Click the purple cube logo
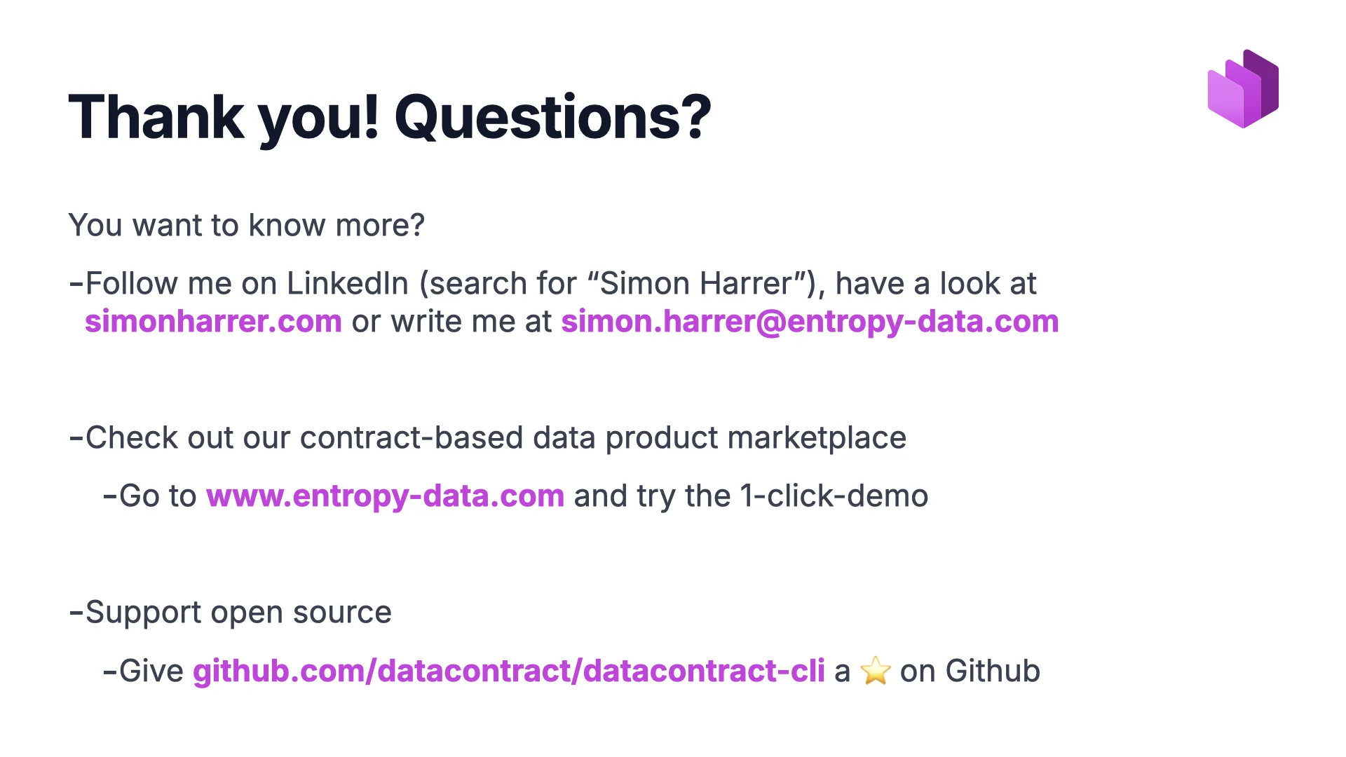This screenshot has height=757, width=1346. 1243,89
